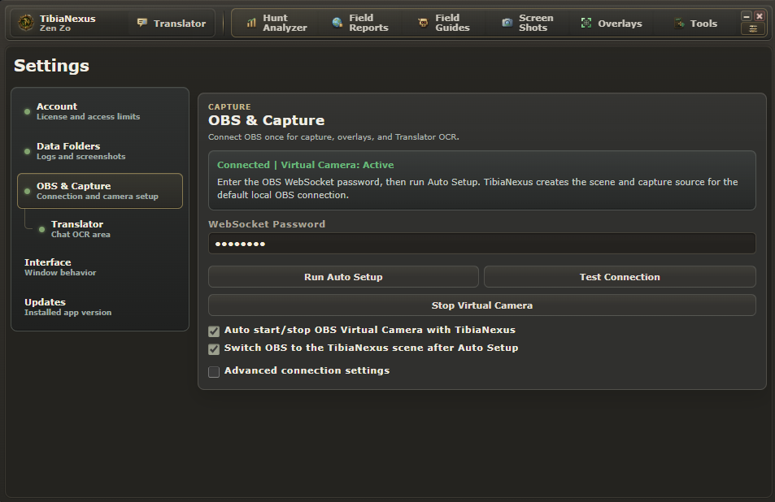
Task: Select the Overlays tab
Action: click(612, 24)
